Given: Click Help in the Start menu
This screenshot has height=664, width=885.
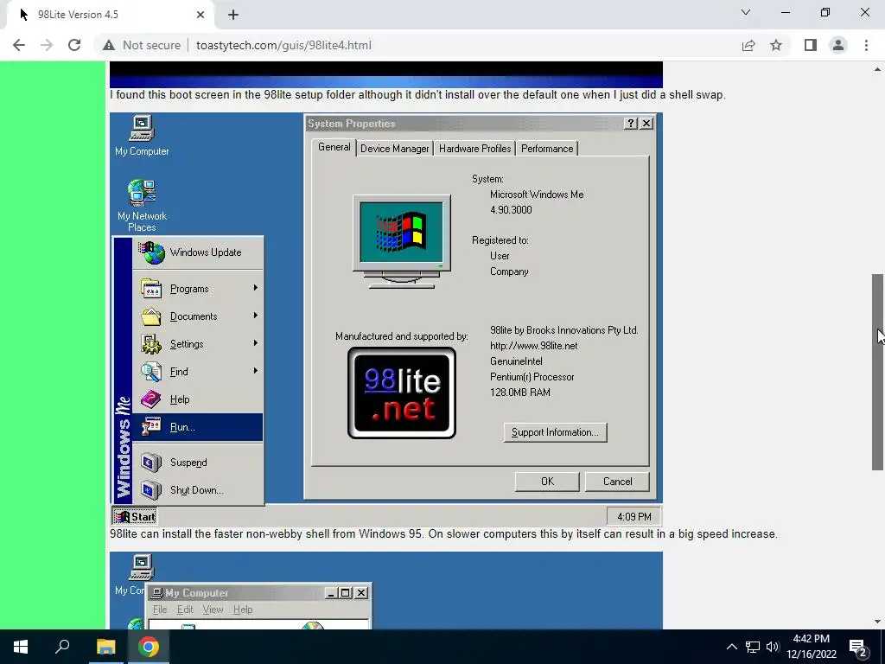Looking at the screenshot, I should (198, 399).
